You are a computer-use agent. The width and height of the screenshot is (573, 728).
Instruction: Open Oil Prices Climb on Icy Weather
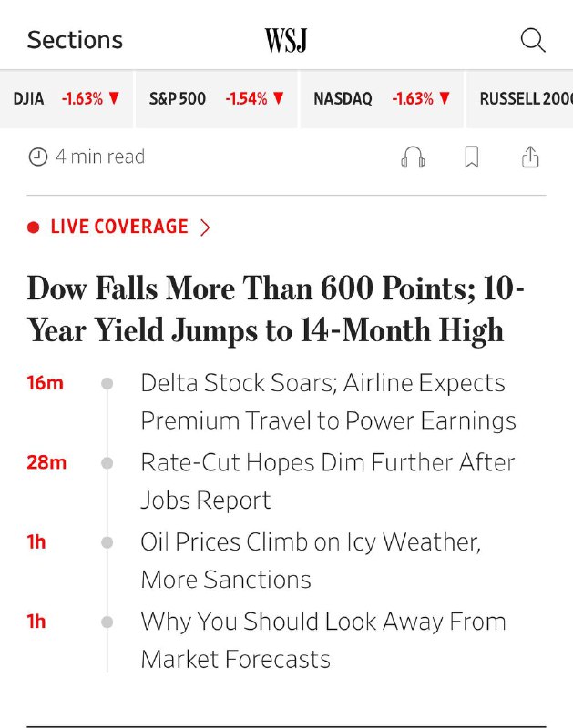click(311, 561)
